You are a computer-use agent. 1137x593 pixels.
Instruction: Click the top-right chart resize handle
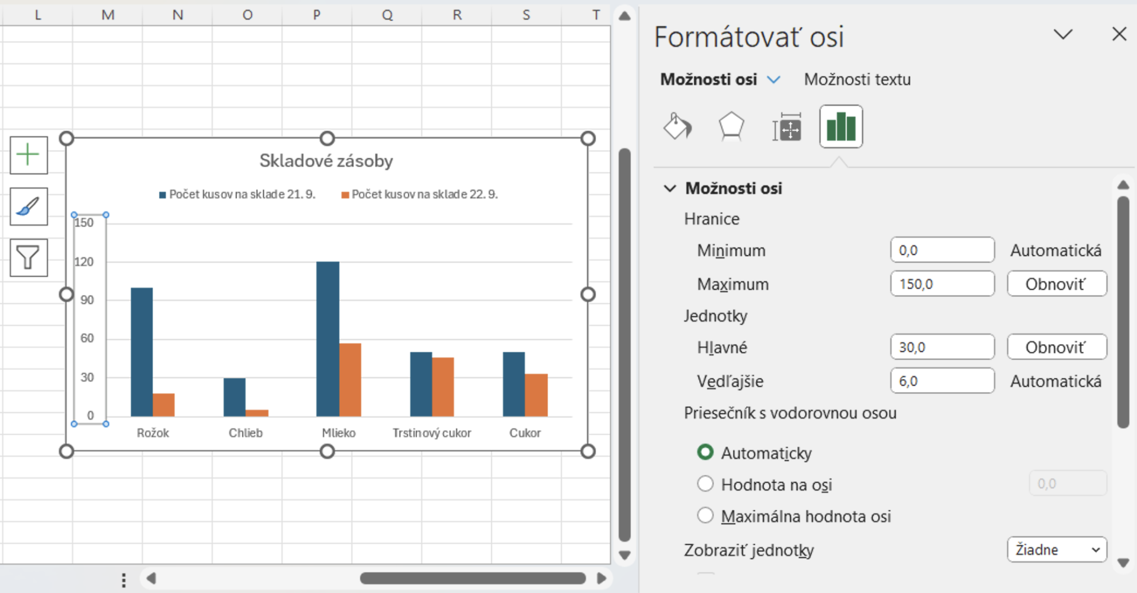pos(587,138)
